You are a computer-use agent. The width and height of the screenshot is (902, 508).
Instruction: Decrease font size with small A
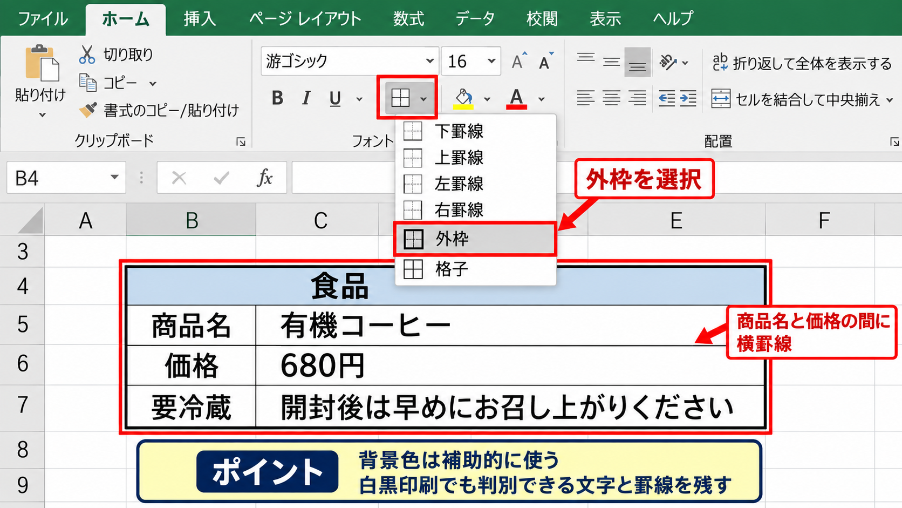click(546, 62)
